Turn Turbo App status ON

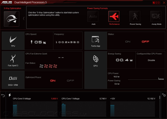pyautogui.click(x=128, y=42)
